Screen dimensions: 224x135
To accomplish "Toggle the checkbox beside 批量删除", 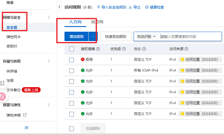I will pyautogui.click(x=72, y=129).
